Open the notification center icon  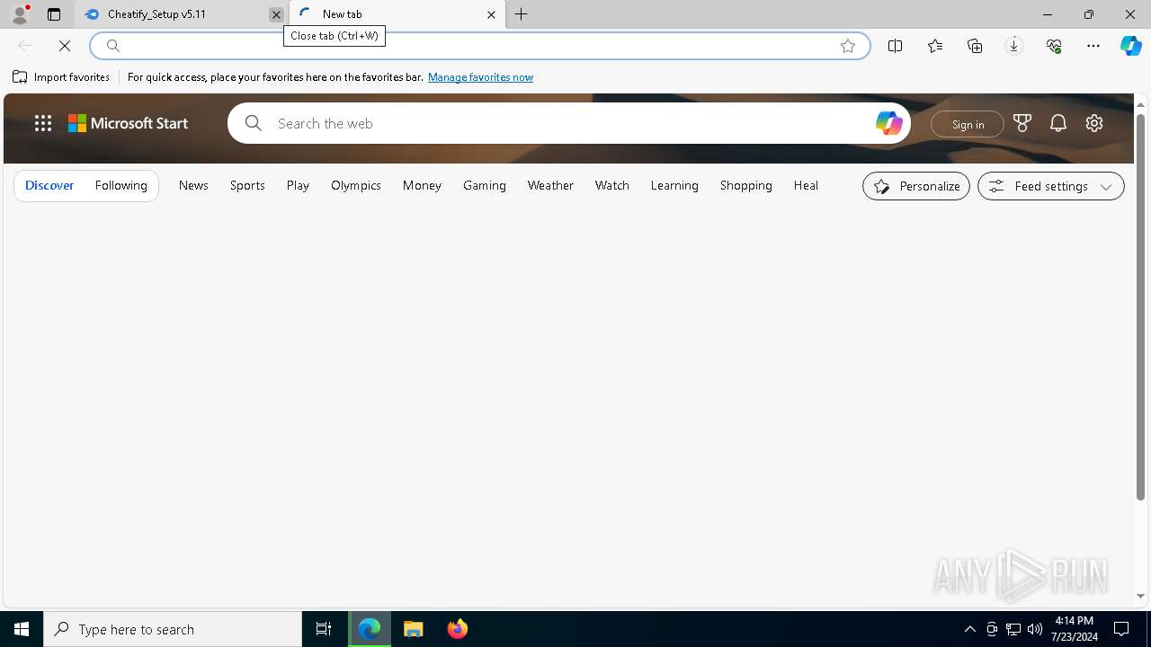point(1121,629)
